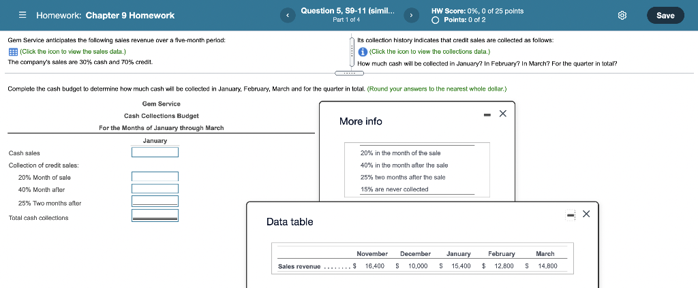Select the 20% Month of sale input box

[x=155, y=176]
